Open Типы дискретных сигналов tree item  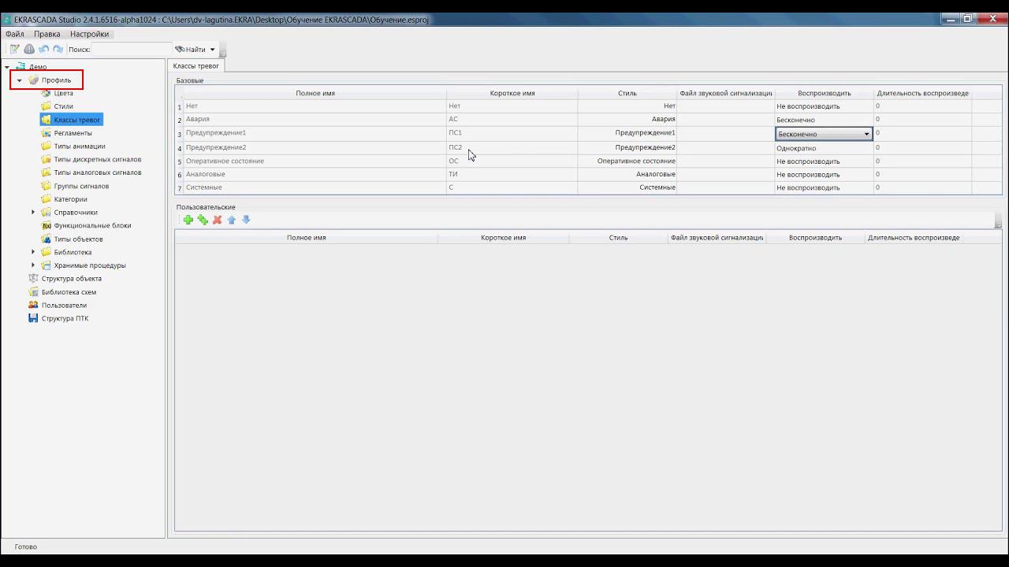[98, 159]
